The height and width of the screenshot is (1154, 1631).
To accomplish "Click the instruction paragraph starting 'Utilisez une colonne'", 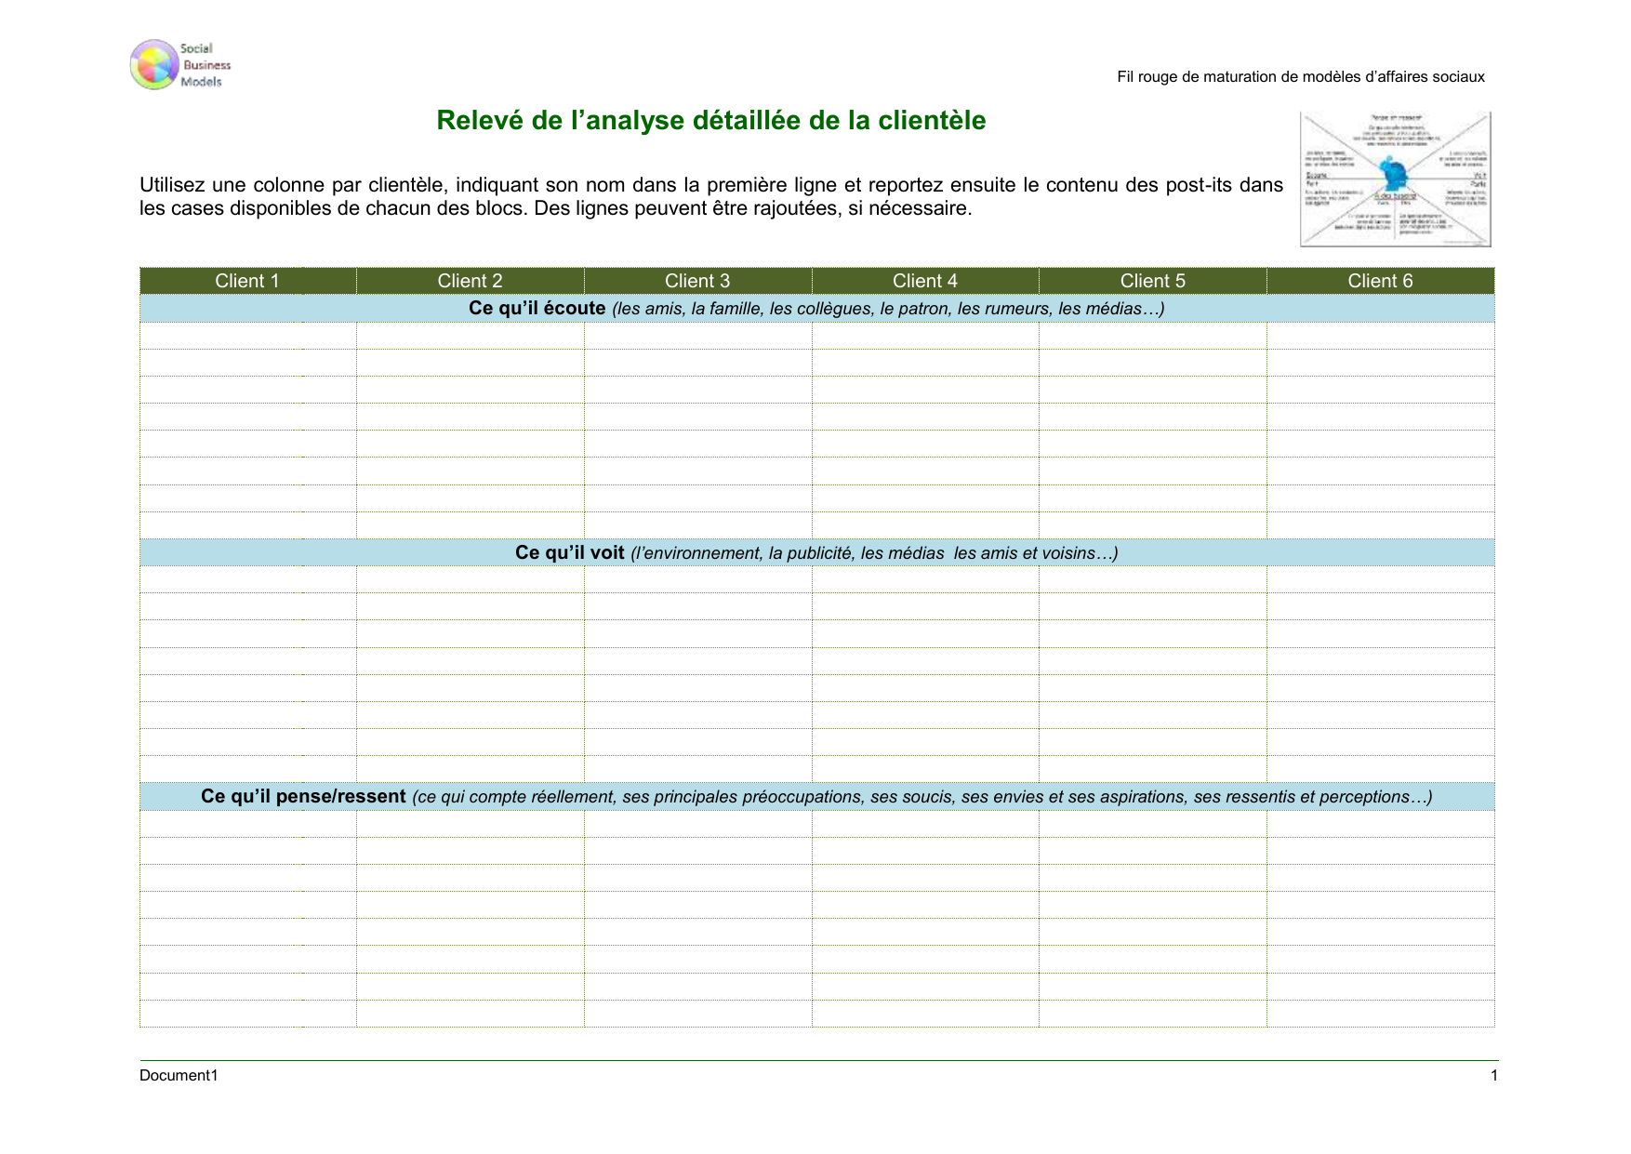I will coord(710,196).
